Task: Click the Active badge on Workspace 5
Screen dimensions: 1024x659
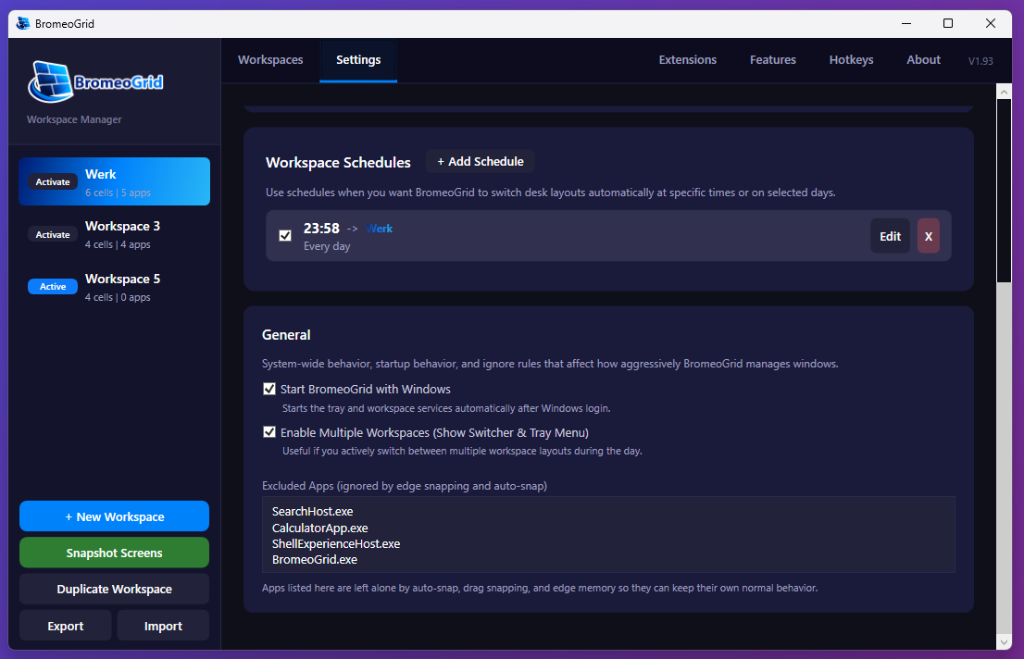Action: (53, 287)
